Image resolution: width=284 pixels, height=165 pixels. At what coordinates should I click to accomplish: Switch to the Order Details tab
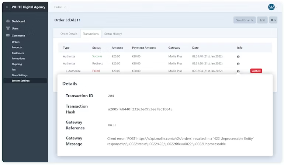tap(69, 34)
